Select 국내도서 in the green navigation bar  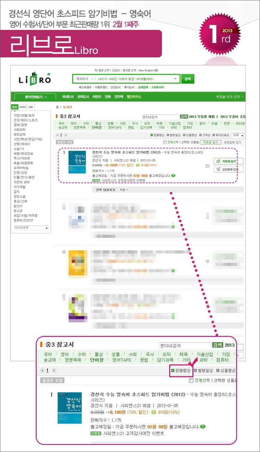[x=68, y=97]
